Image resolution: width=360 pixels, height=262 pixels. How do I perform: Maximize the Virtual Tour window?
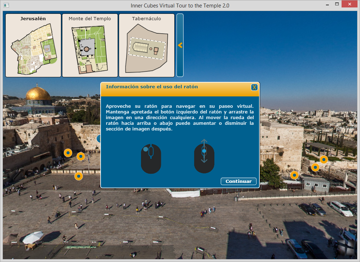coord(337,5)
